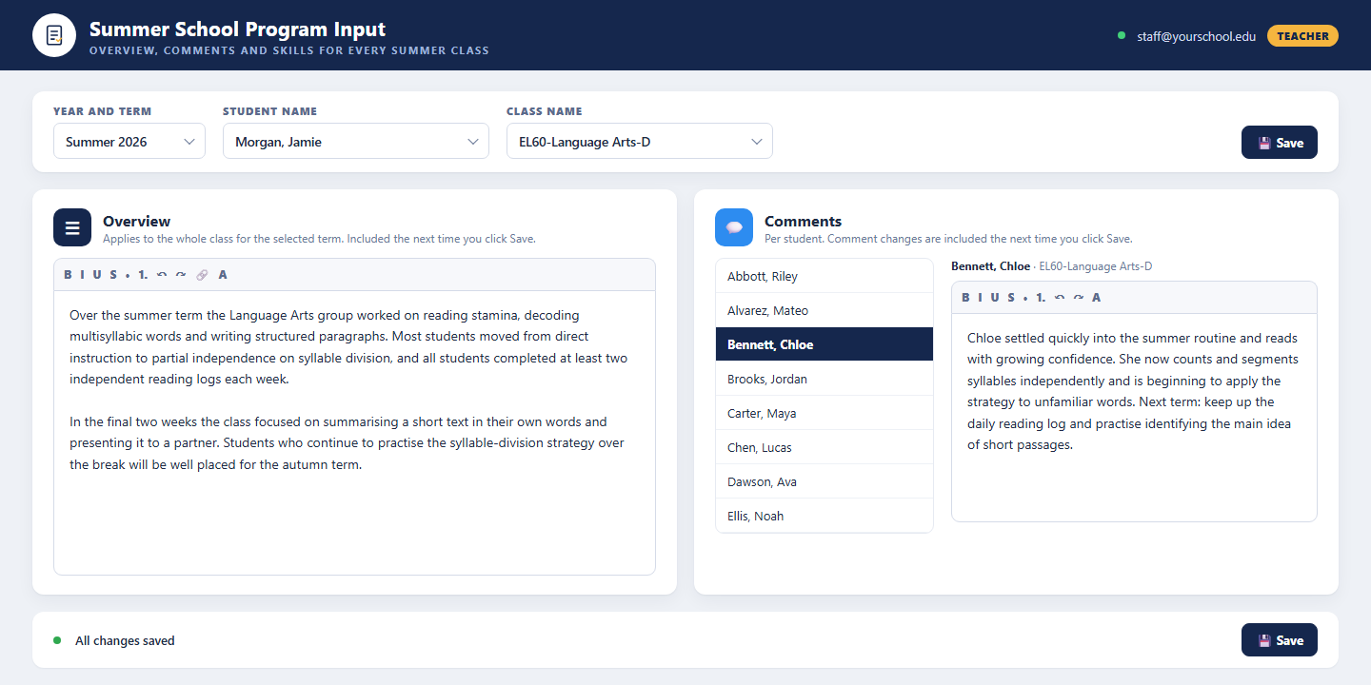The width and height of the screenshot is (1371, 685).
Task: Click the top Save button
Action: click(x=1280, y=143)
